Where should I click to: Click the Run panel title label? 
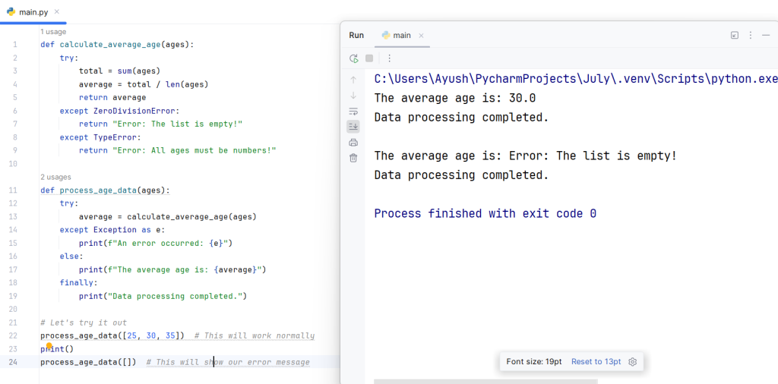click(x=356, y=35)
